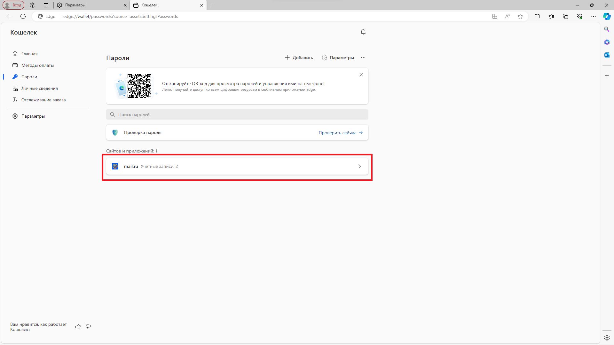Refresh the page with the reload icon
Screen dimensions: 614x345
tap(23, 16)
